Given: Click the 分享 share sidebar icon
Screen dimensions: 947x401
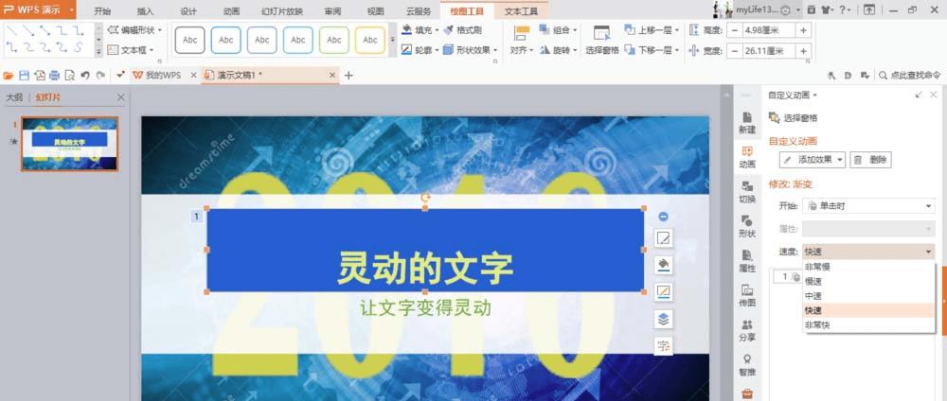Looking at the screenshot, I should click(x=747, y=330).
